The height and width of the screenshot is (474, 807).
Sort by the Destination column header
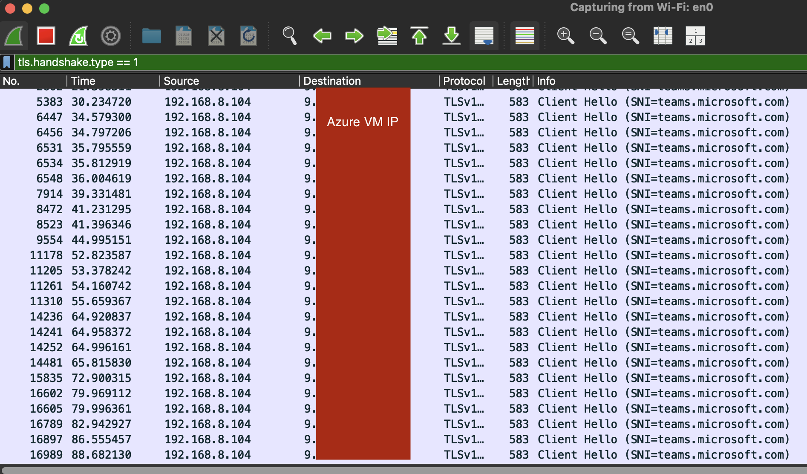(x=369, y=81)
